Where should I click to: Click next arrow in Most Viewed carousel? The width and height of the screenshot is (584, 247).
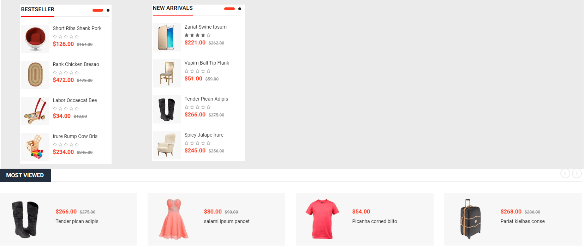coord(577,173)
